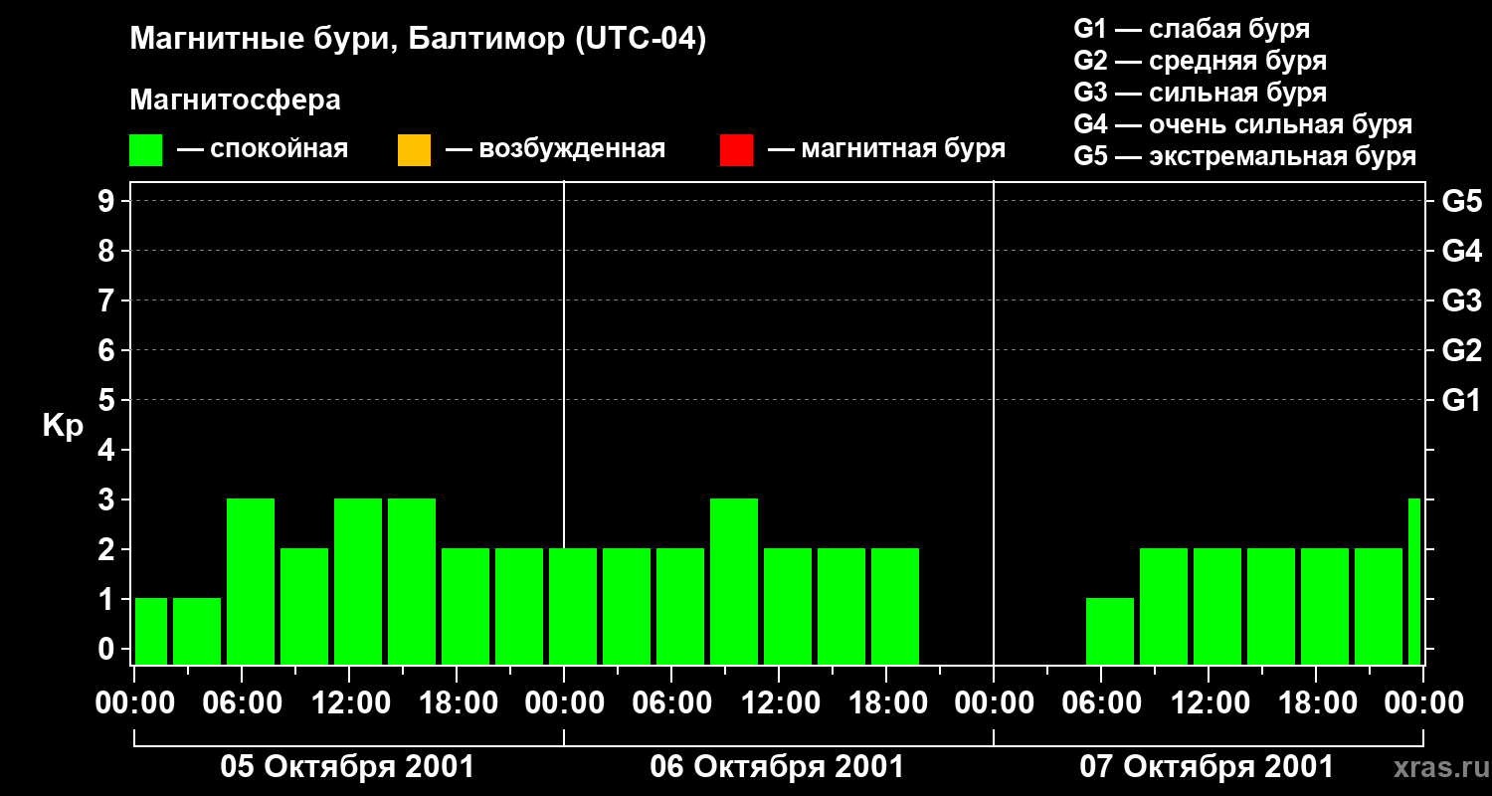
Task: Click the Kp 3 bar above 06:00 on 05 Октября
Action: [251, 581]
